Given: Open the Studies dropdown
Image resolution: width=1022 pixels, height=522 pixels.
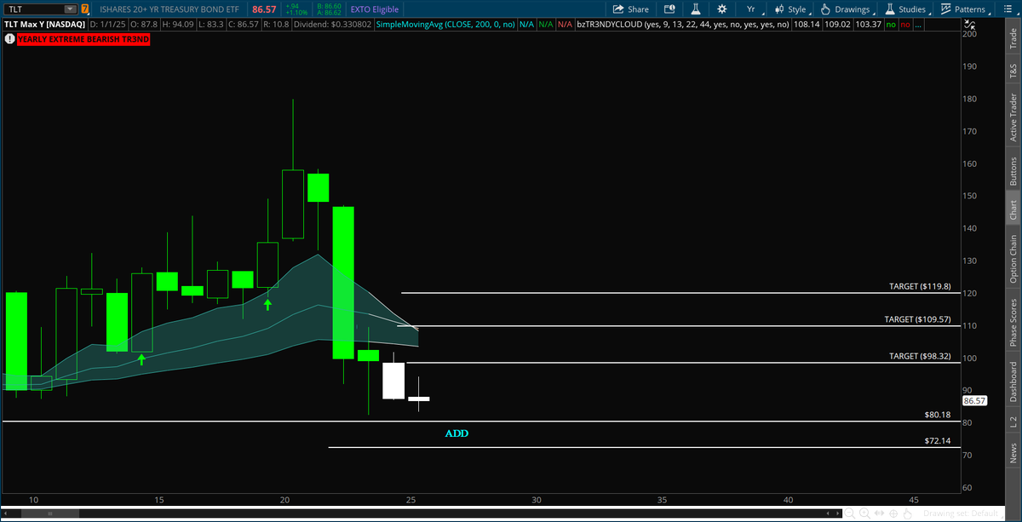Looking at the screenshot, I should (x=905, y=9).
